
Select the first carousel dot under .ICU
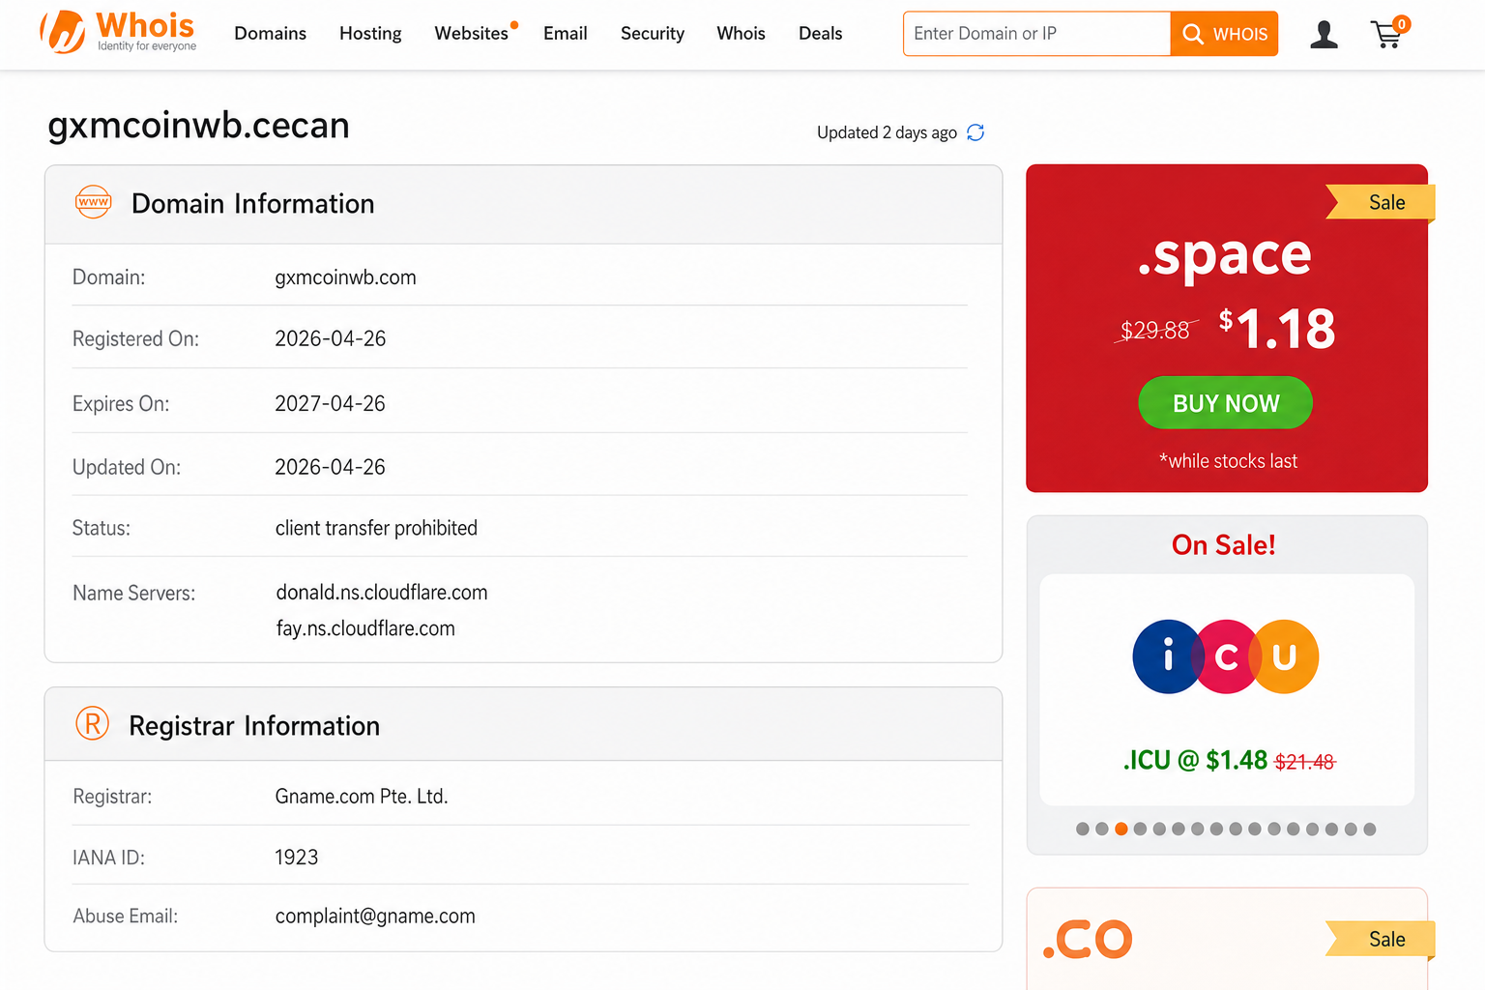1083,829
